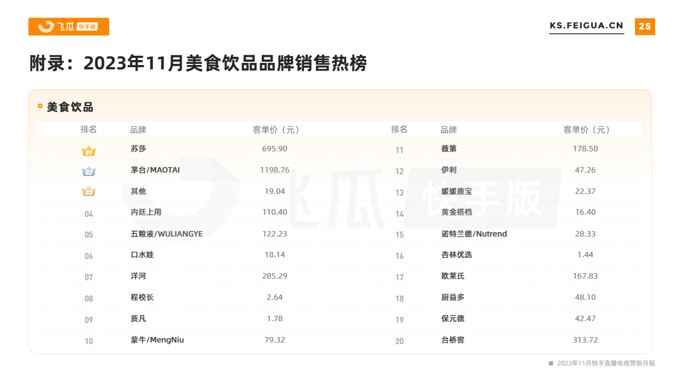
Task: Select the value 167.83
Action: click(x=585, y=276)
